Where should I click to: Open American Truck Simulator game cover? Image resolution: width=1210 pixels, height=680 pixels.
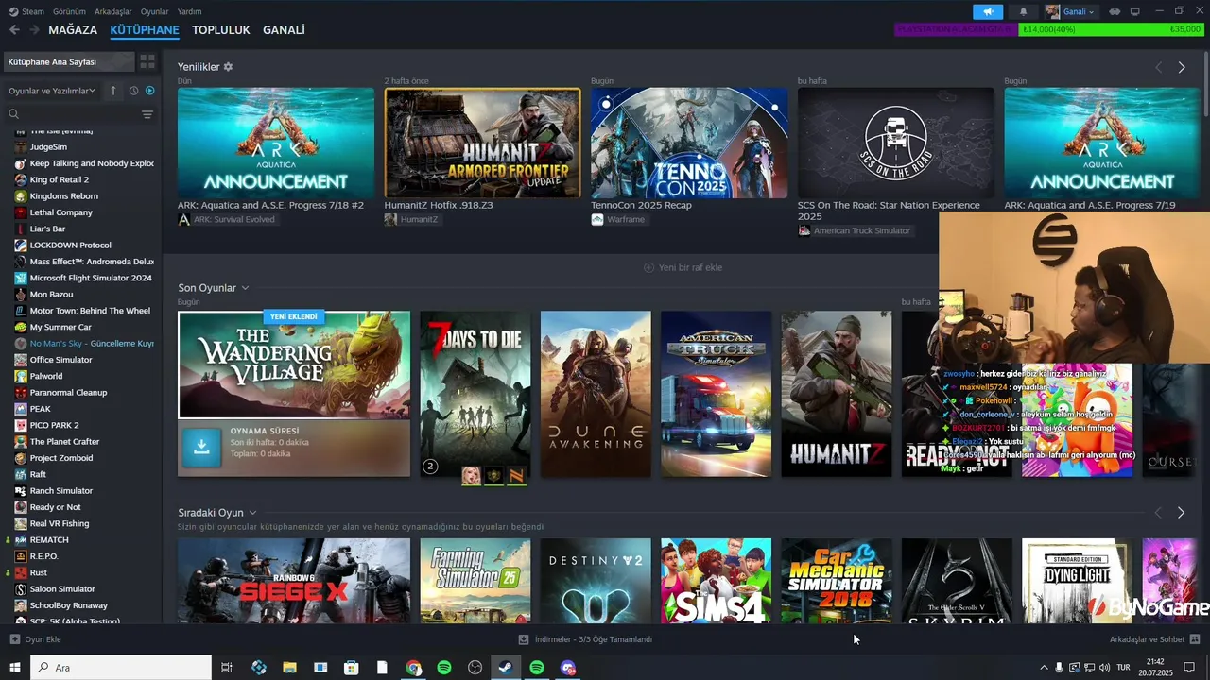tap(716, 394)
